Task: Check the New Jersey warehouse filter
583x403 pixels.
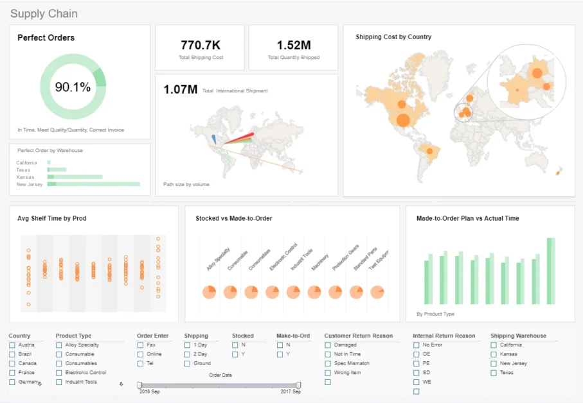Action: pyautogui.click(x=494, y=363)
